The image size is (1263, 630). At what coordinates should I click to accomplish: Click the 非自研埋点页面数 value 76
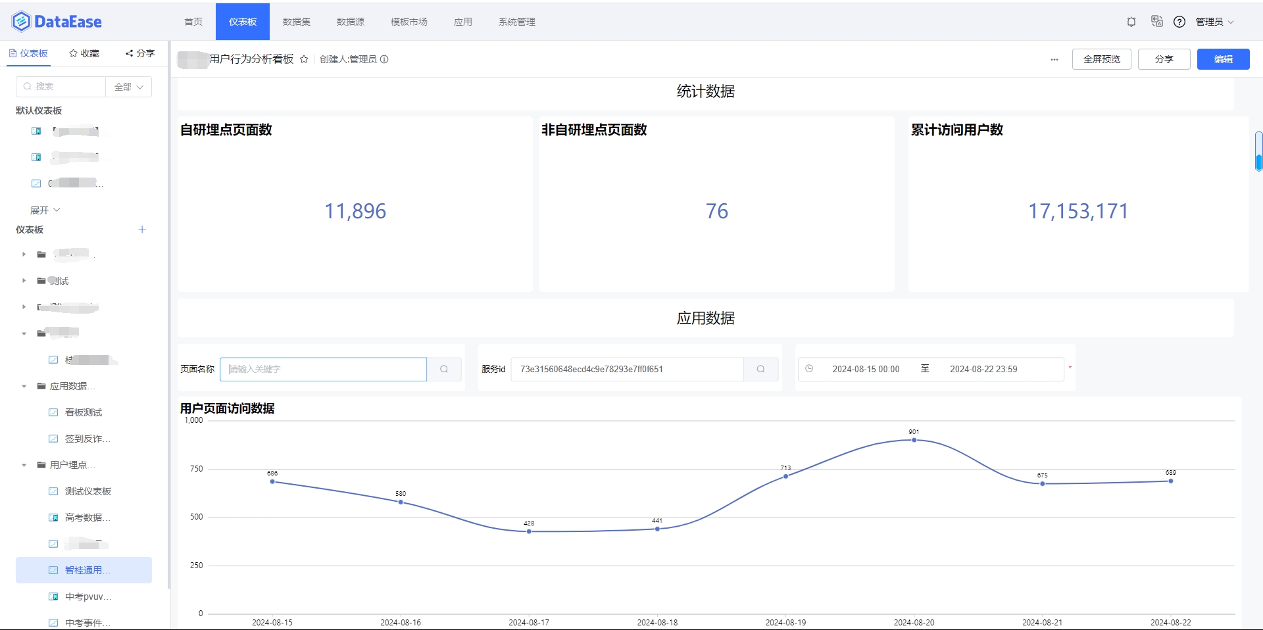tap(717, 211)
